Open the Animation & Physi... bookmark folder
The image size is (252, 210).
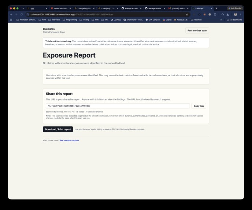(x=26, y=20)
